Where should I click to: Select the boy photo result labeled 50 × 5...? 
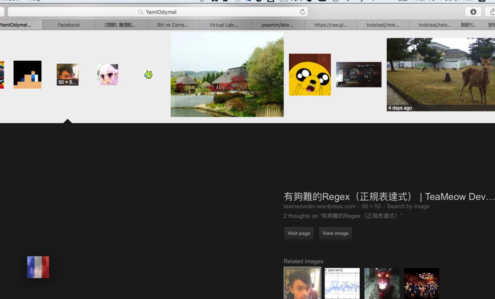[x=68, y=75]
